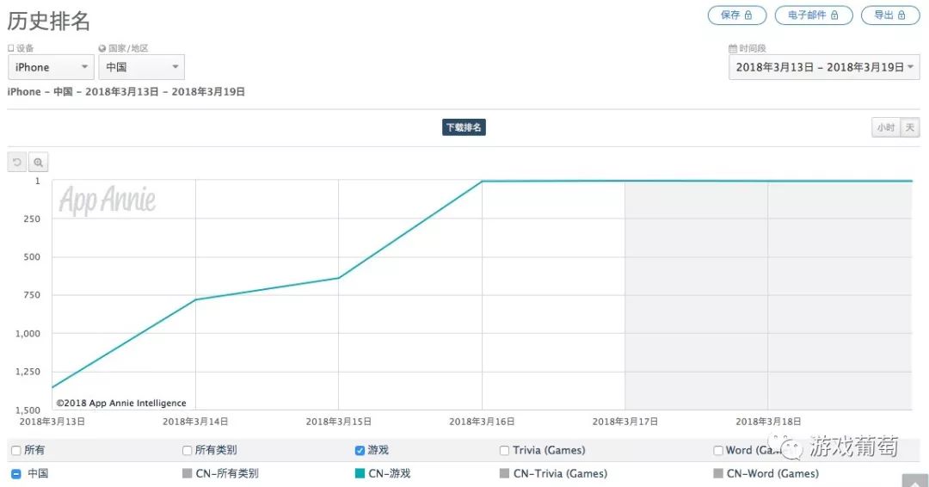Click the scroll-to-top arrow icon
This screenshot has height=487, width=929.
click(914, 481)
